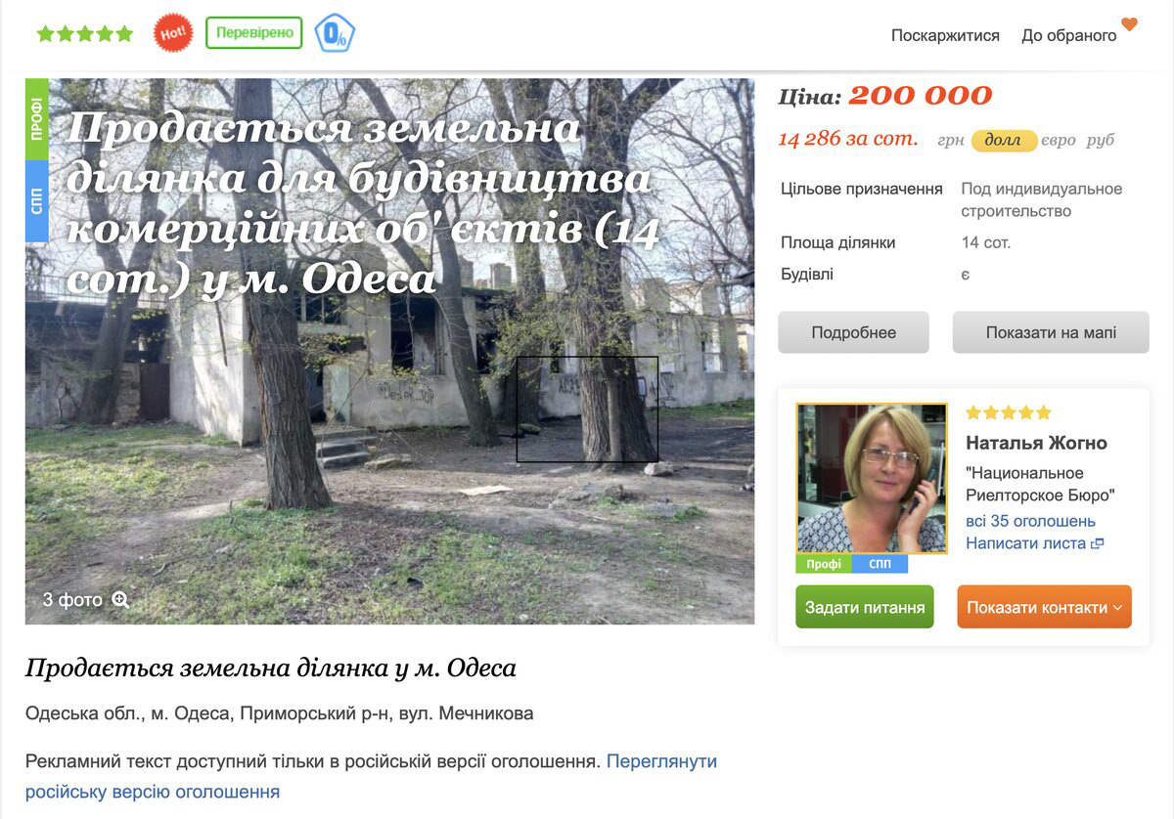
Task: Open the всі 35 оголошень link
Action: point(1030,521)
